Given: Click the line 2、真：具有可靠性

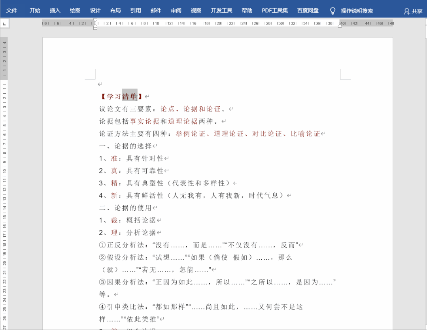Looking at the screenshot, I should pos(131,171).
